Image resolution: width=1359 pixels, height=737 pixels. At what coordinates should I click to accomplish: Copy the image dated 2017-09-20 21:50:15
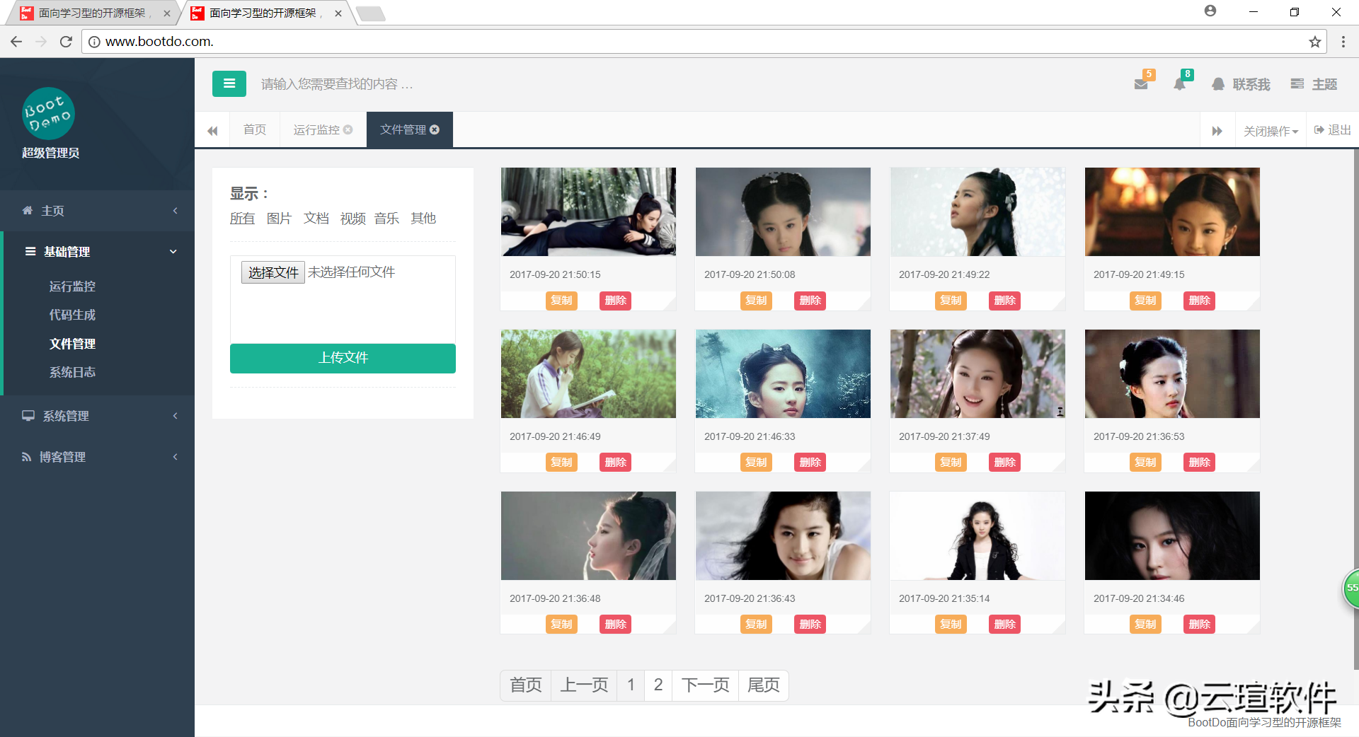pyautogui.click(x=561, y=301)
